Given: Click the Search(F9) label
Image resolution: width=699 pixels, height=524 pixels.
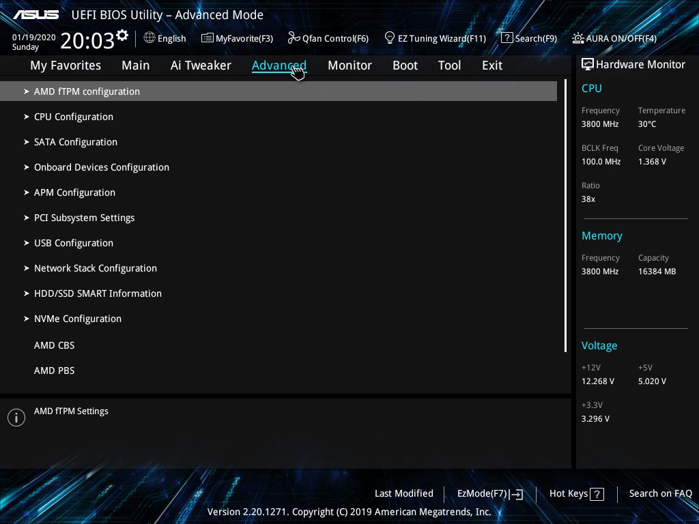Looking at the screenshot, I should [536, 38].
